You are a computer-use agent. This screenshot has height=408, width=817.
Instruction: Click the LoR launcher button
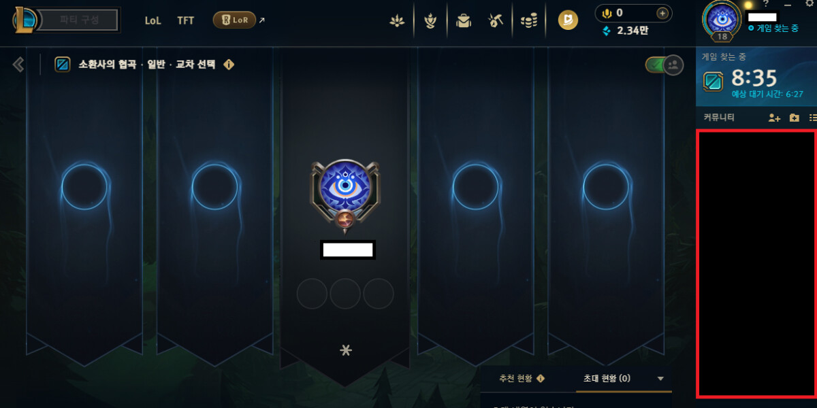pos(234,20)
